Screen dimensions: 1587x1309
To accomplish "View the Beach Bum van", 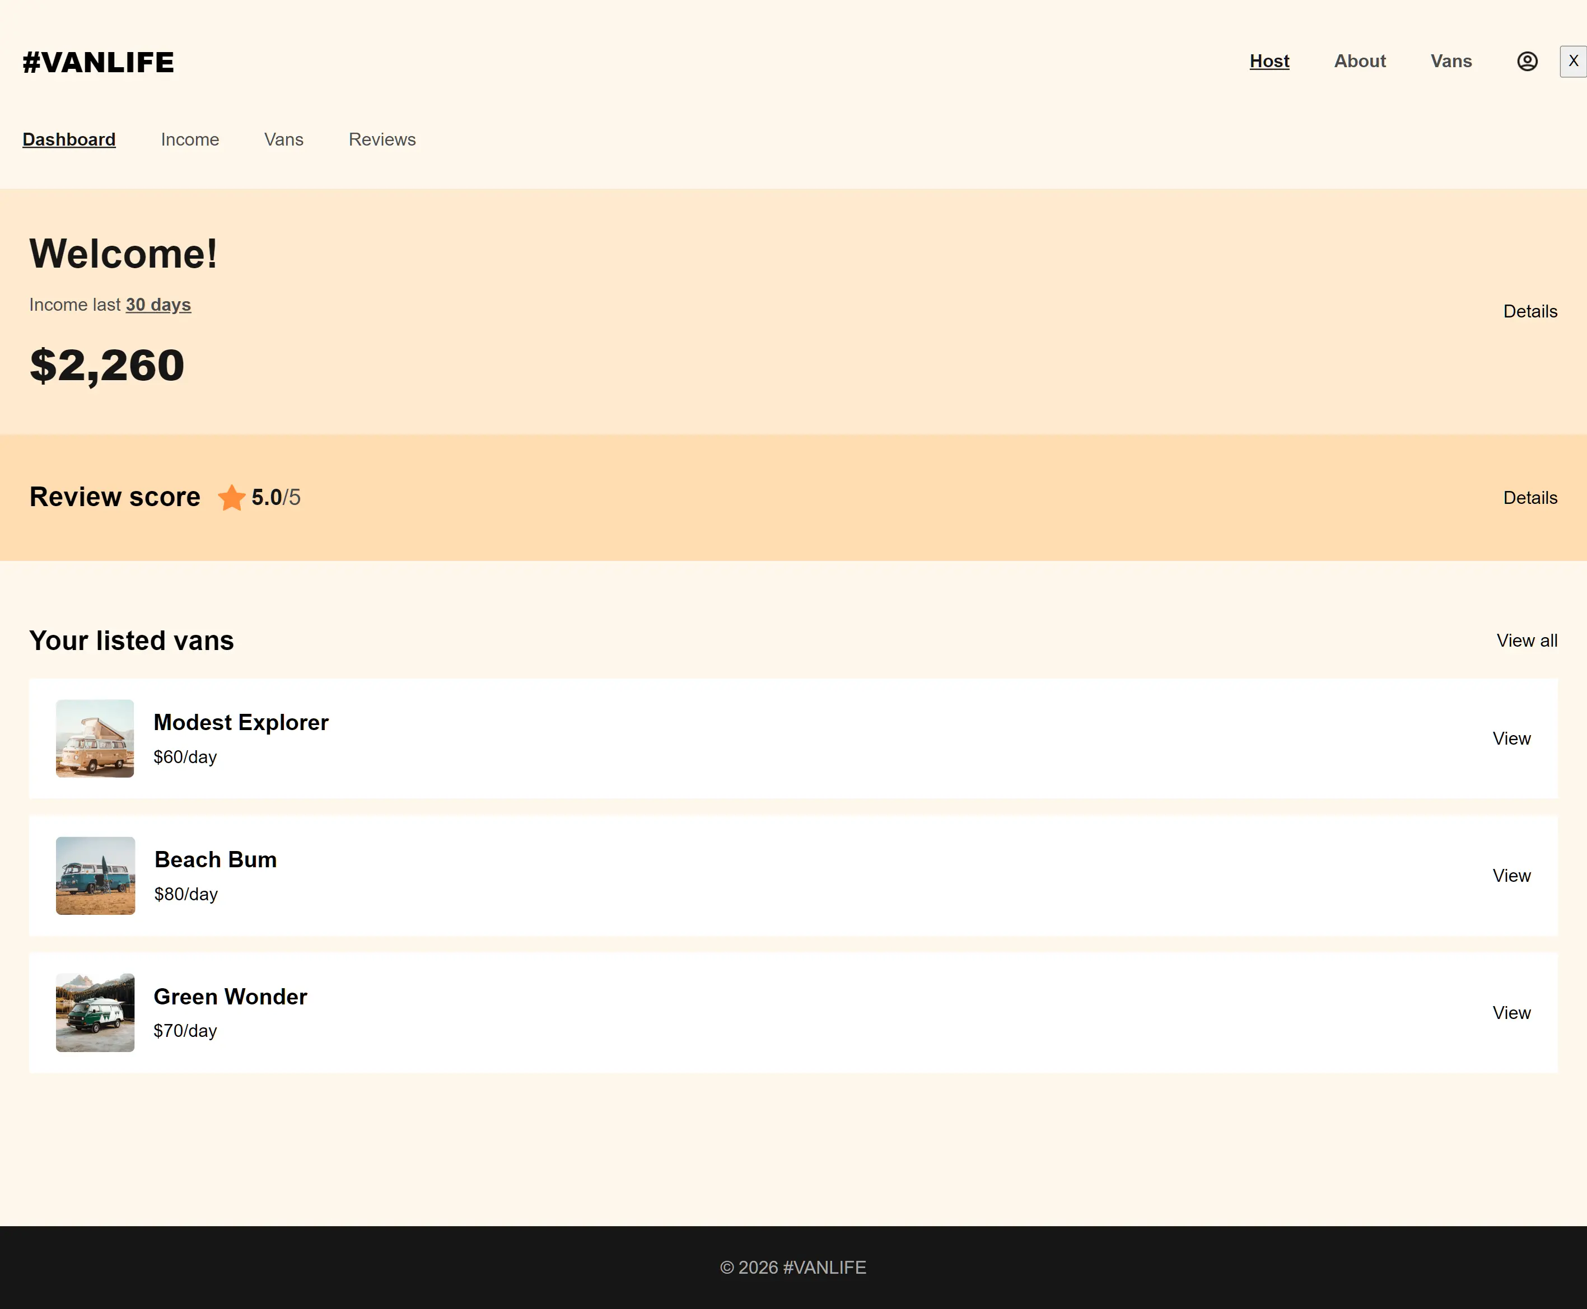I will click(x=1511, y=876).
